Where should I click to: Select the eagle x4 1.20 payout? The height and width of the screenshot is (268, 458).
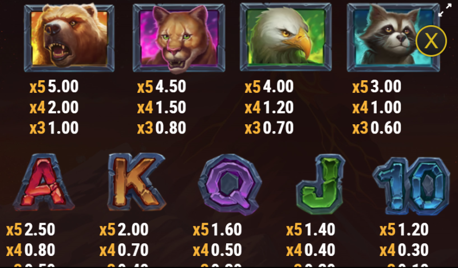[269, 107]
